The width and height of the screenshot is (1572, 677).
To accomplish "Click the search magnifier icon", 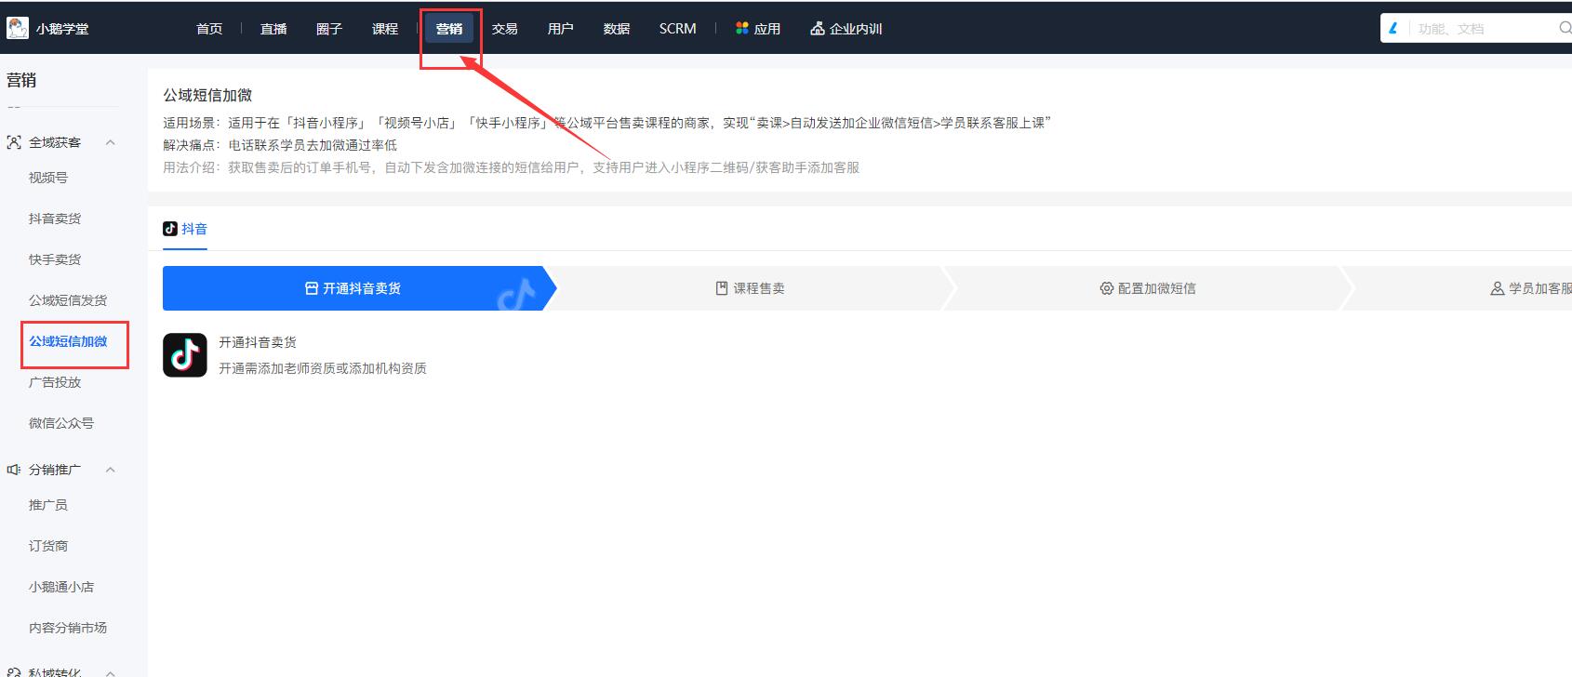I will [x=1565, y=29].
